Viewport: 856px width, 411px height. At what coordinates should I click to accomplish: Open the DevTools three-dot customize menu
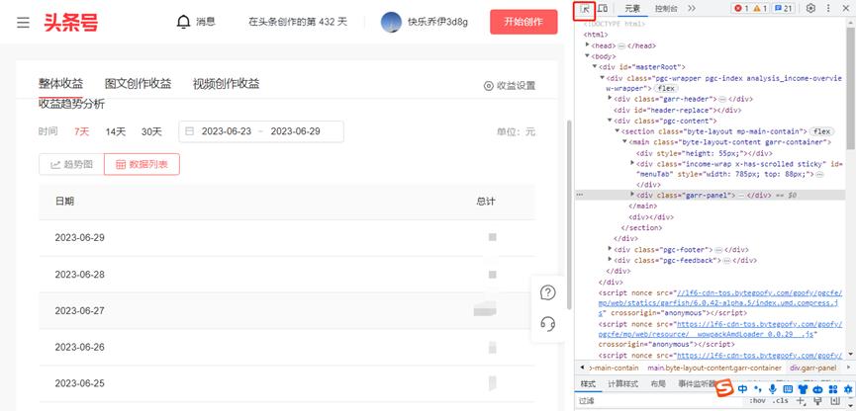[828, 8]
